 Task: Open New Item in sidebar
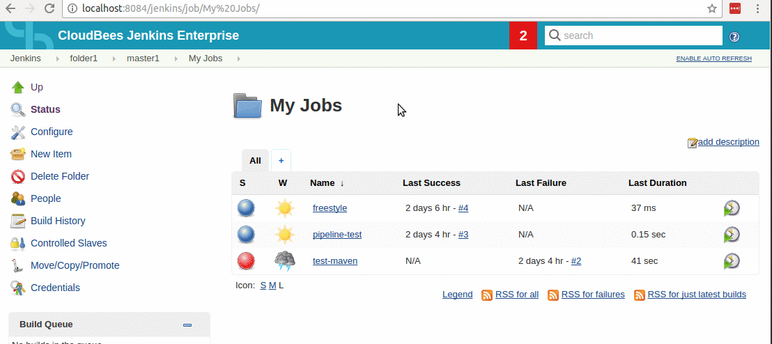tap(51, 154)
